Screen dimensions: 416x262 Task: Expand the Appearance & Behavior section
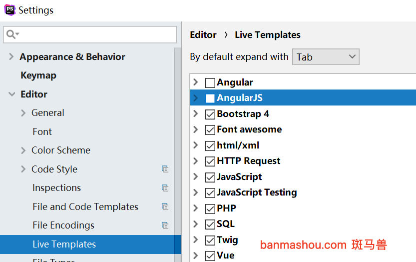[11, 56]
